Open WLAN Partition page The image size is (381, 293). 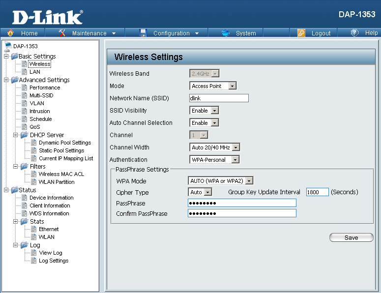[57, 182]
